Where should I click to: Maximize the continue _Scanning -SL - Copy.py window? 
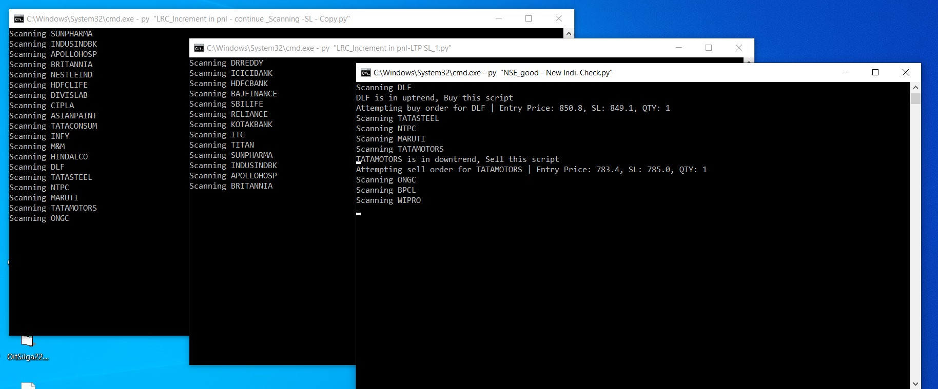[529, 18]
